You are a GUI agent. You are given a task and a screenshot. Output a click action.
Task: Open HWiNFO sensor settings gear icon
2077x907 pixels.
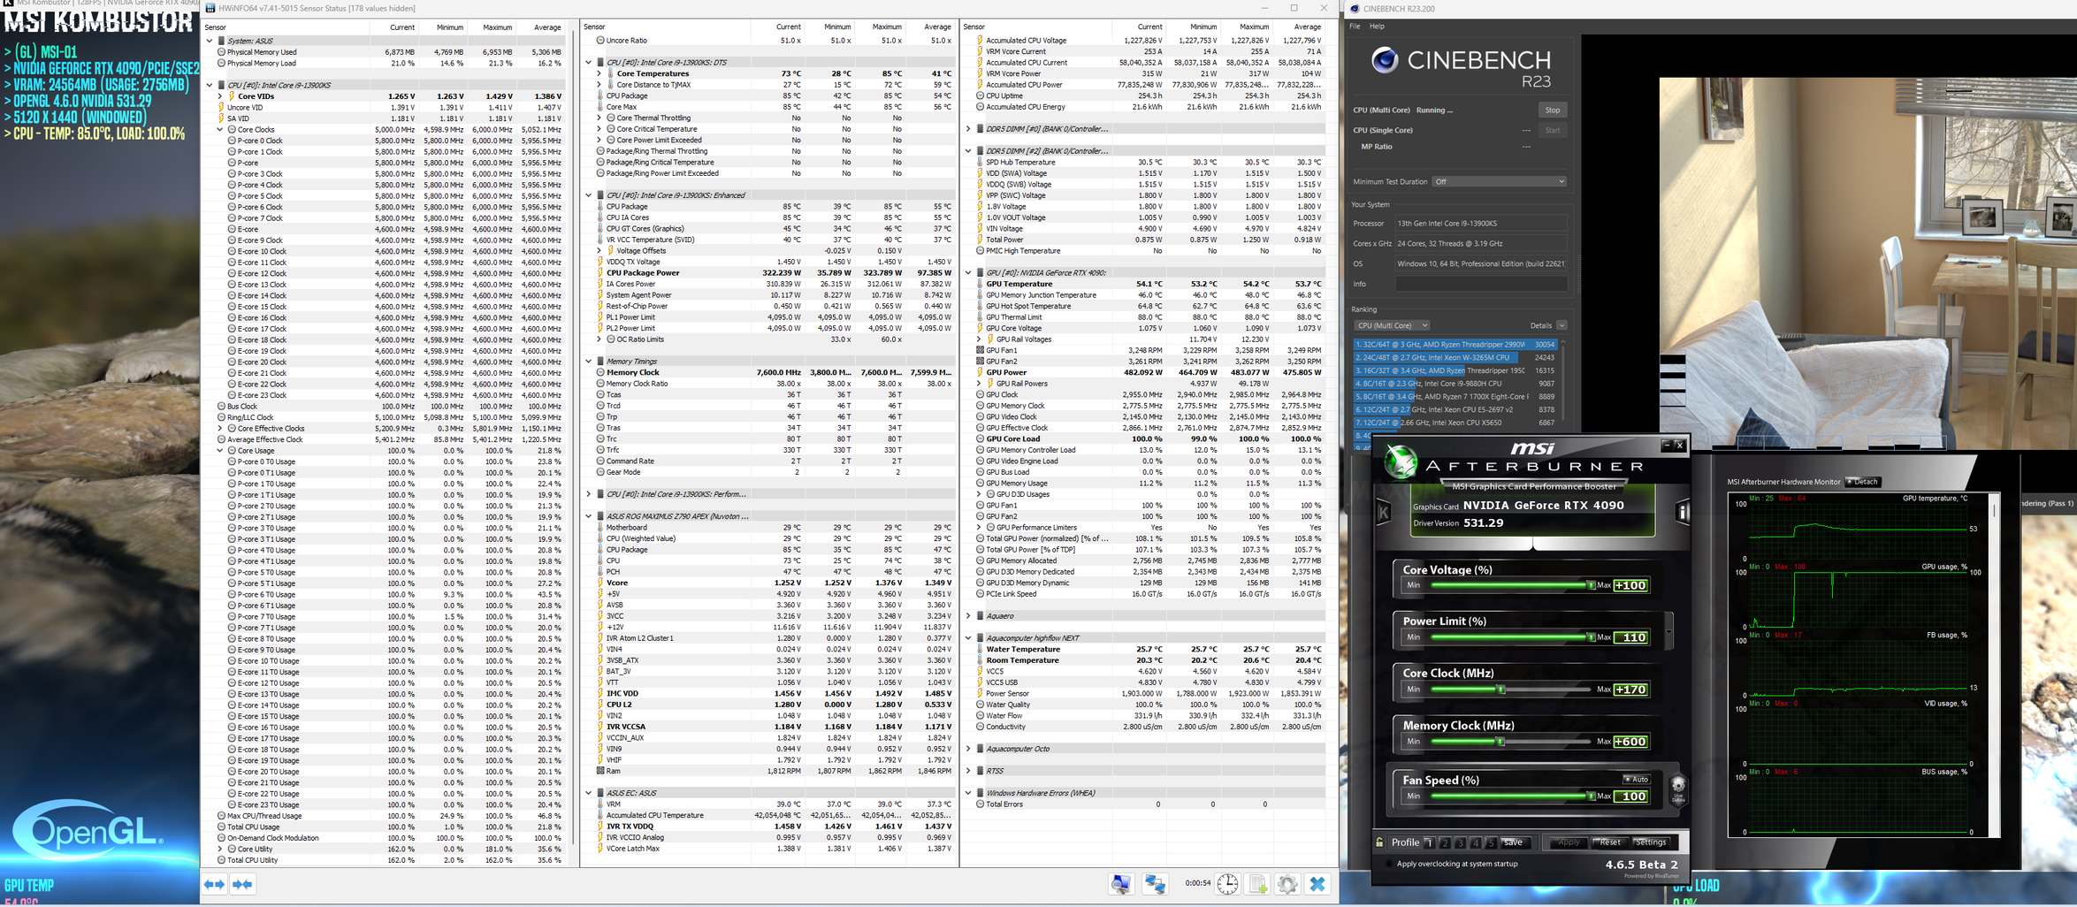[1287, 884]
